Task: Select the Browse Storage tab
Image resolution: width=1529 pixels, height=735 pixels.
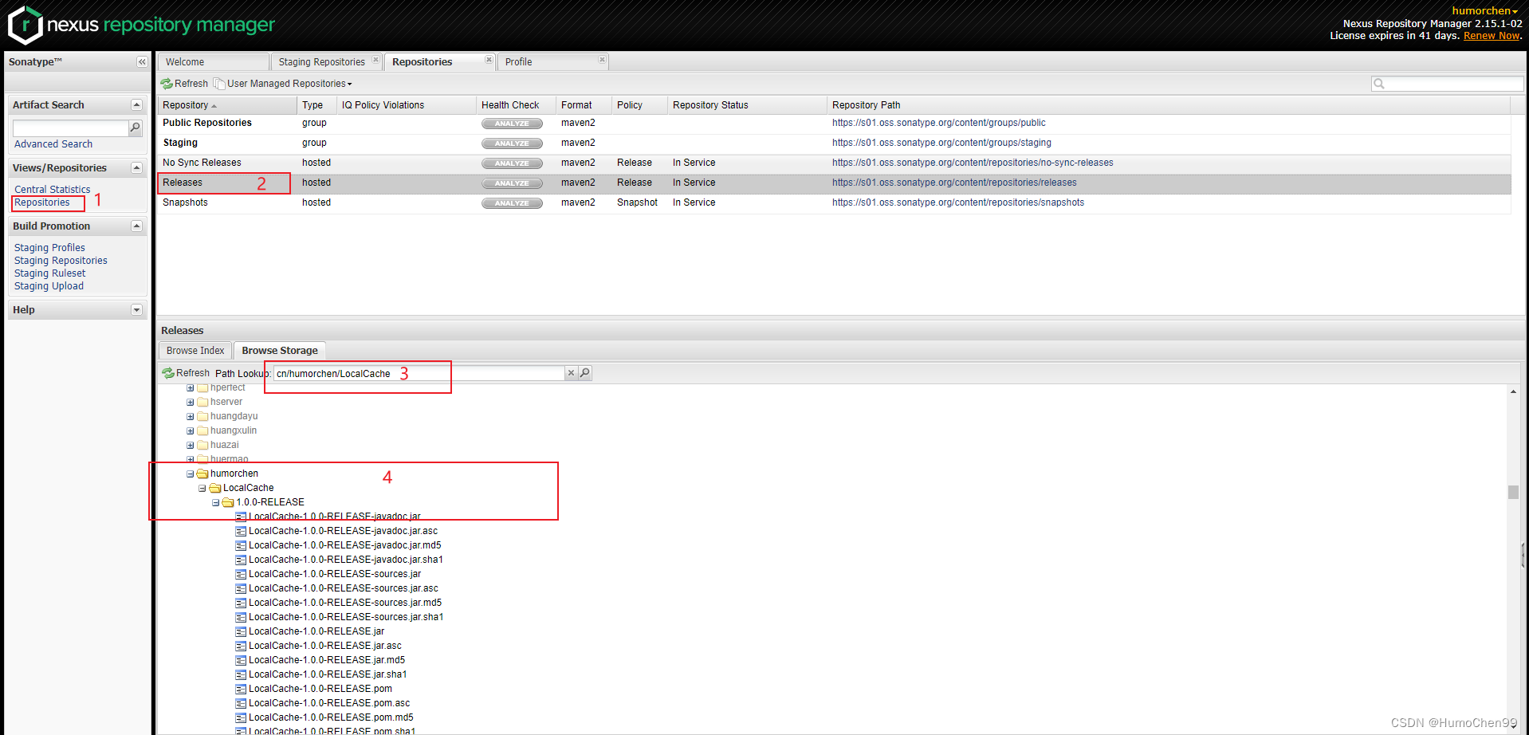Action: click(280, 351)
